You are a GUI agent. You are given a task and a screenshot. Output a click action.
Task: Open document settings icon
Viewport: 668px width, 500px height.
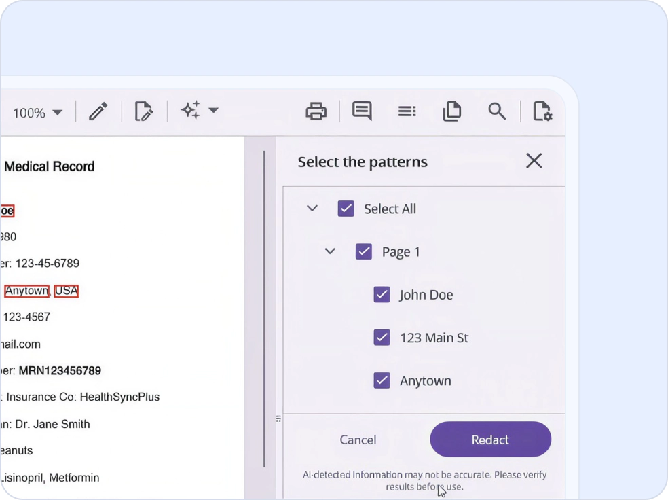543,111
